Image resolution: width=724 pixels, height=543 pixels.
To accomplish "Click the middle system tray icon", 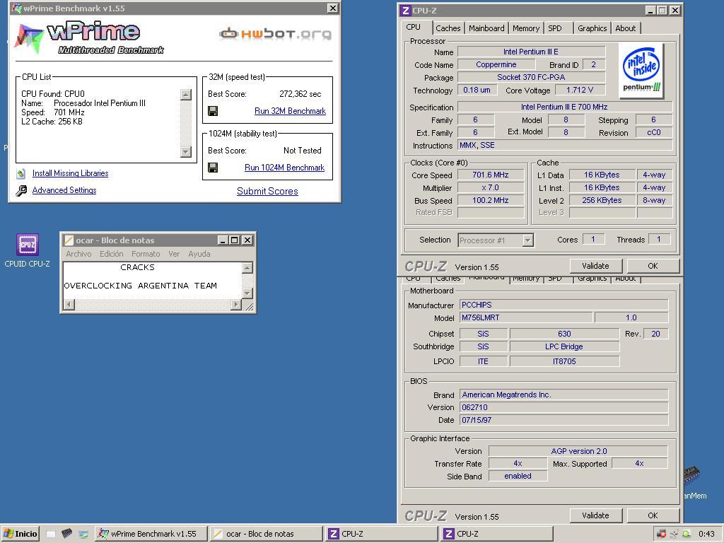I will [674, 535].
